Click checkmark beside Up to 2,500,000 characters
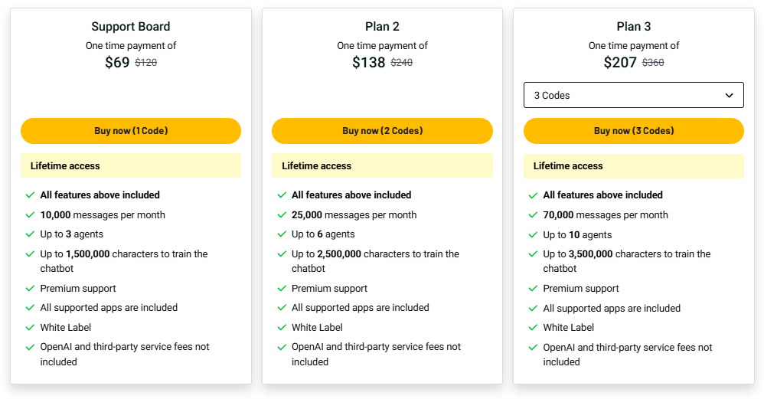764x399 pixels. (x=282, y=254)
